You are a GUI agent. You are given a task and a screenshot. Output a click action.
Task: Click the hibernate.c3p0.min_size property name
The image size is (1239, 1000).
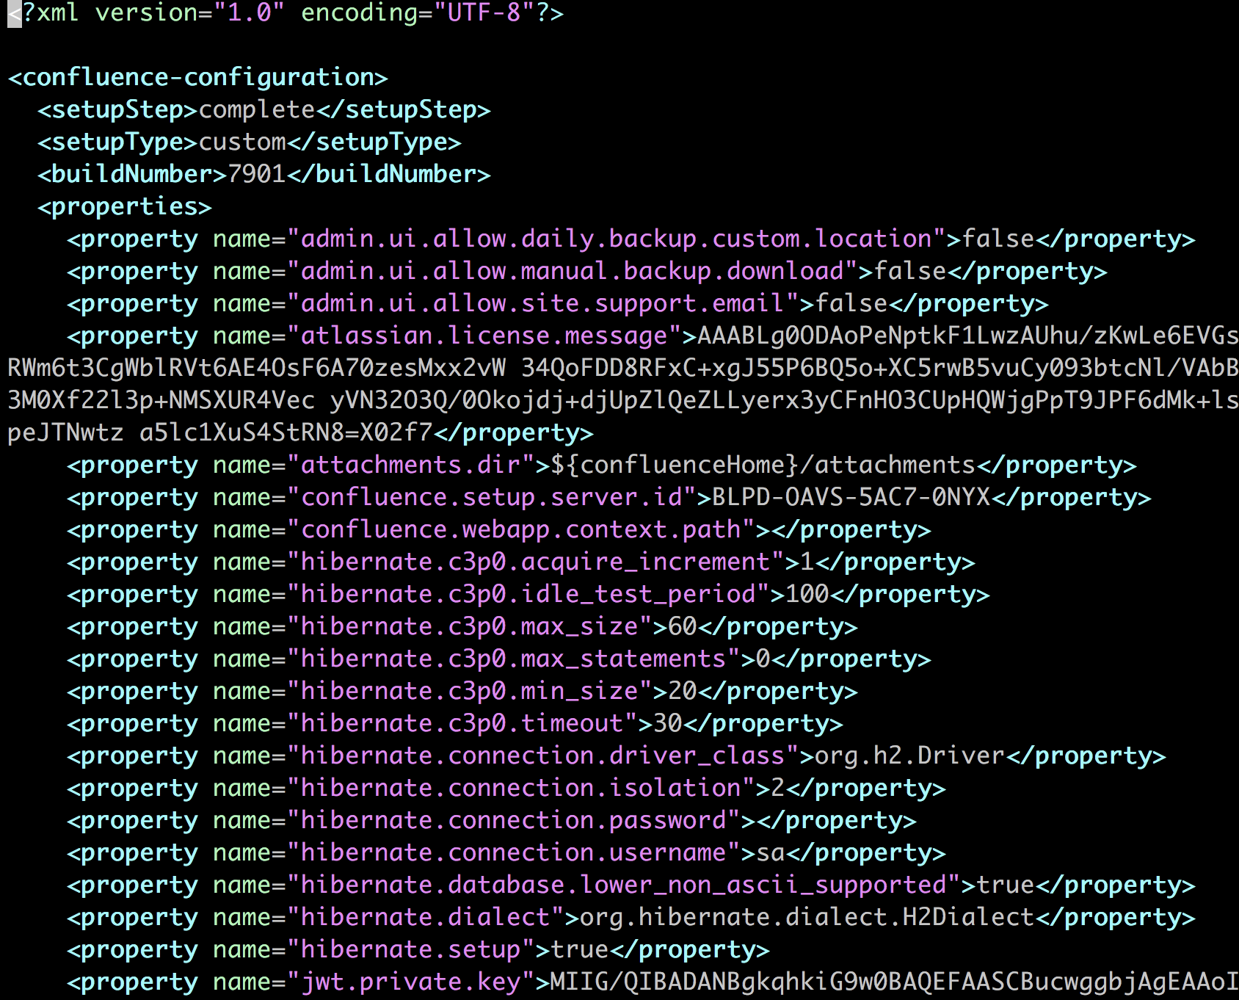pyautogui.click(x=469, y=691)
